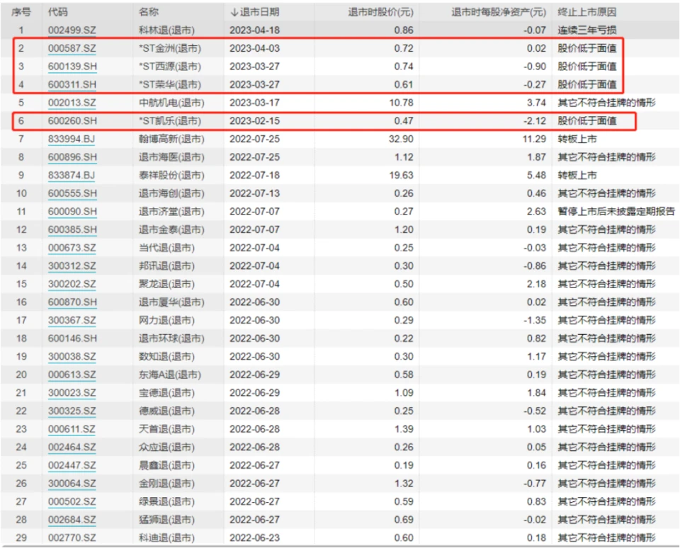Select the 连续三年亏损 reason cell
The width and height of the screenshot is (680, 548).
pos(586,30)
